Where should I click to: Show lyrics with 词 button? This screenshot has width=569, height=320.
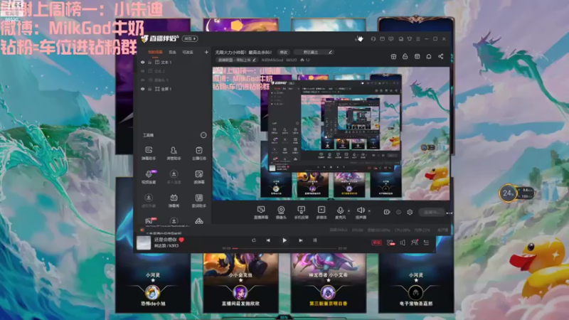click(x=314, y=240)
